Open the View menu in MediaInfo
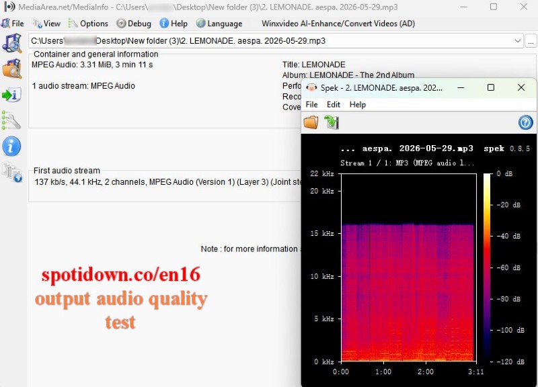Viewport: 538px width, 387px height. pyautogui.click(x=46, y=24)
